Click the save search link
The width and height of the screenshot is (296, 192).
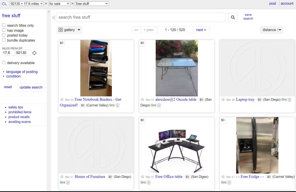click(248, 17)
